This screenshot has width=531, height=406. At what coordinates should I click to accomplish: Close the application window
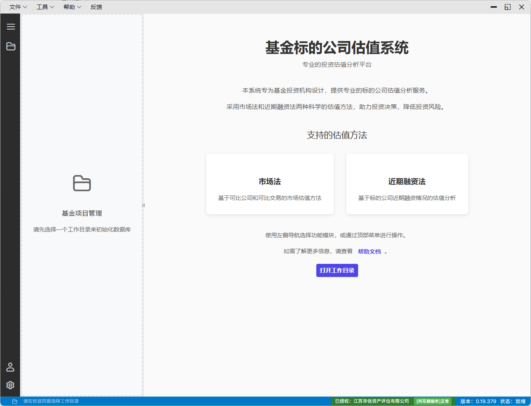click(x=522, y=7)
